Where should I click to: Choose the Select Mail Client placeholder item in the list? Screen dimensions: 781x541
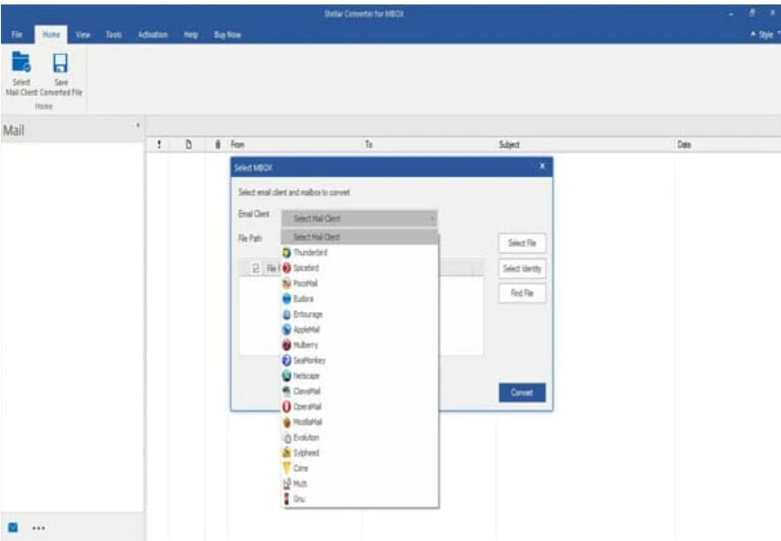(360, 237)
